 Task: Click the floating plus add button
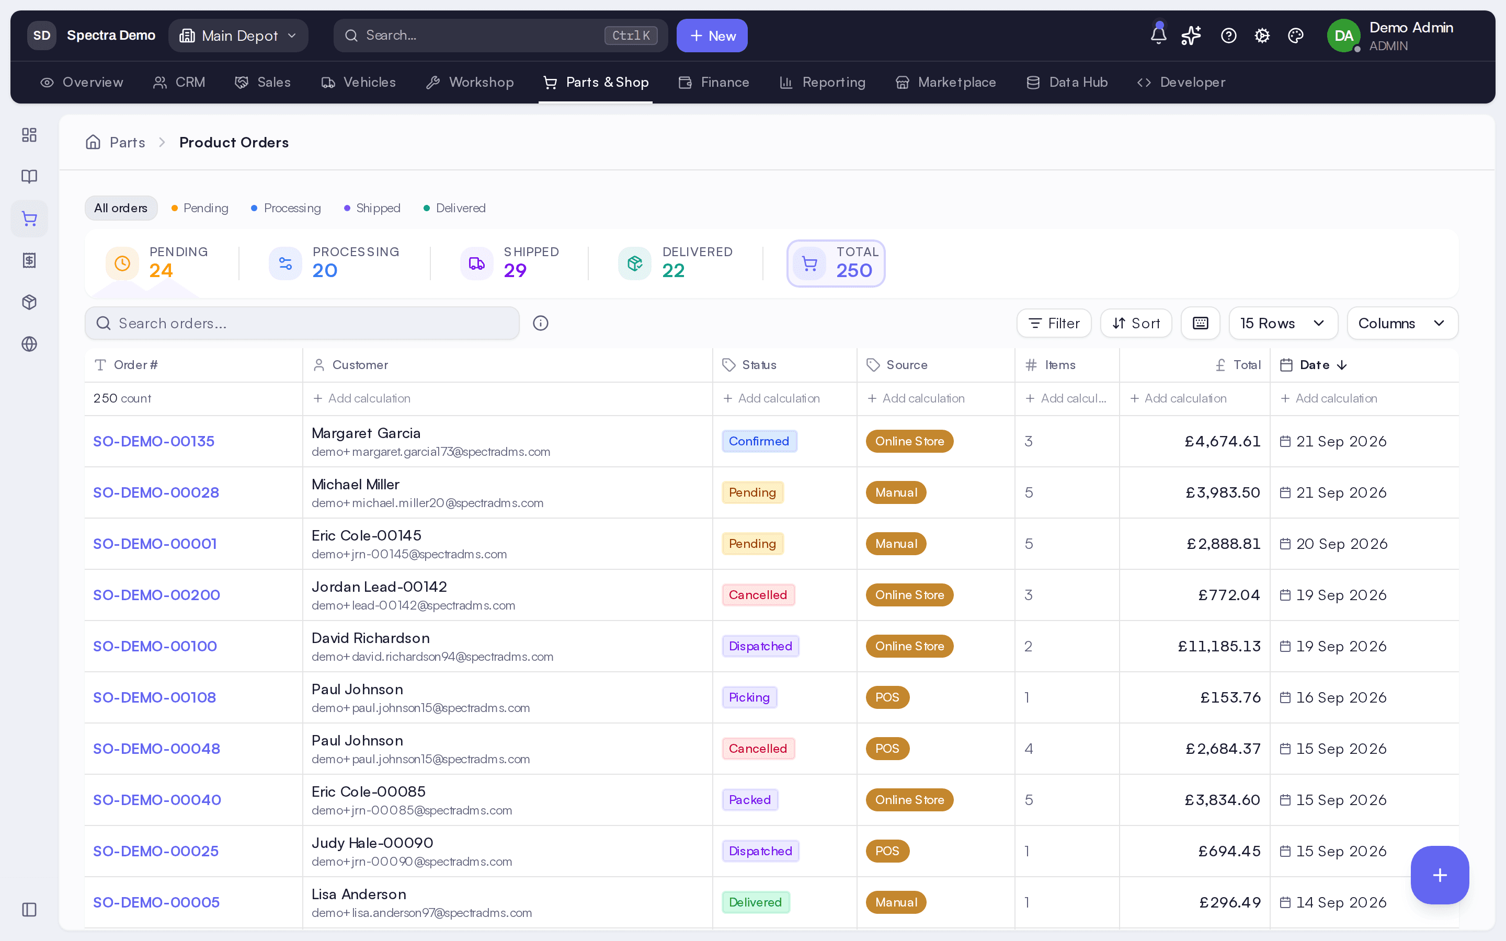pyautogui.click(x=1440, y=875)
